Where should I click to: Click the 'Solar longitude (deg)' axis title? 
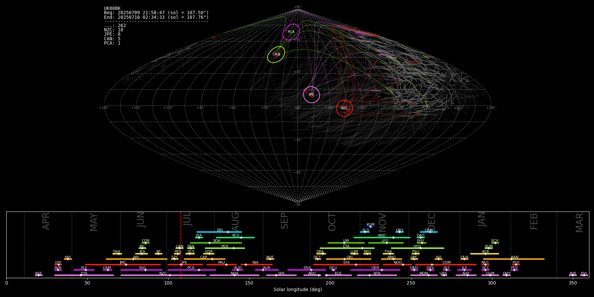[x=298, y=290]
